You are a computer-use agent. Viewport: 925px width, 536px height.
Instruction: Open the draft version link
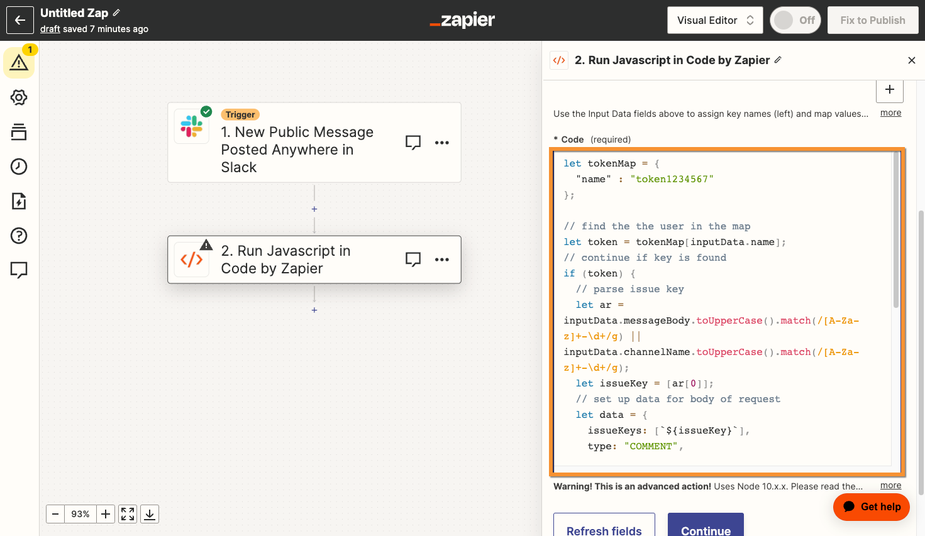point(50,29)
